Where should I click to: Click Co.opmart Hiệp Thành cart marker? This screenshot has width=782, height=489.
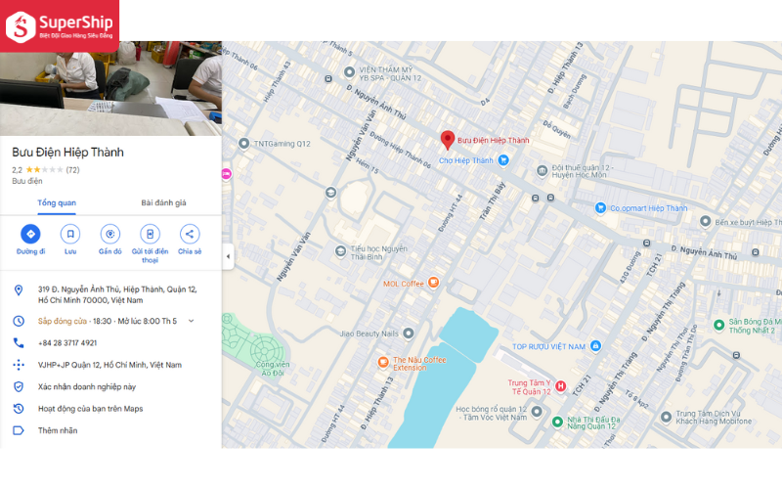600,208
